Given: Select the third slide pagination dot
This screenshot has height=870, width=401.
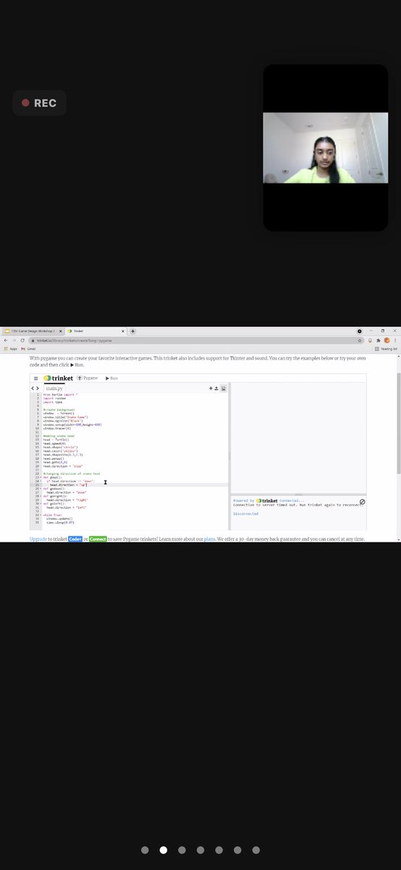Looking at the screenshot, I should (182, 850).
